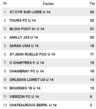96x109 pixels.
Task: Open TOURS FC U 14 team entry
Action: (23, 20)
